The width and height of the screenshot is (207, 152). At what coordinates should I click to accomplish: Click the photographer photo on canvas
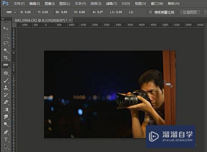[110, 94]
